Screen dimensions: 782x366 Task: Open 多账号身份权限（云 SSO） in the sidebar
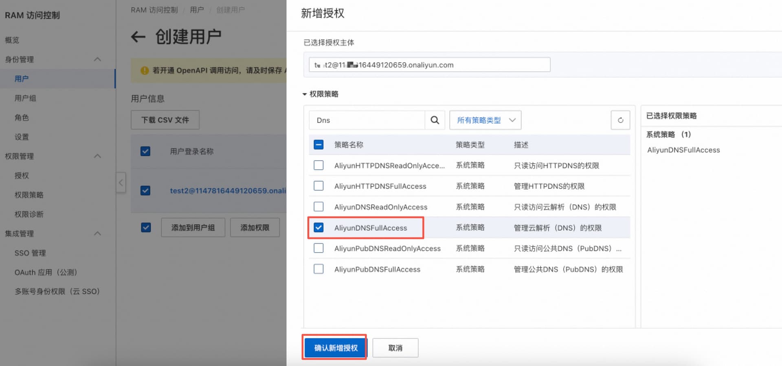coord(57,292)
